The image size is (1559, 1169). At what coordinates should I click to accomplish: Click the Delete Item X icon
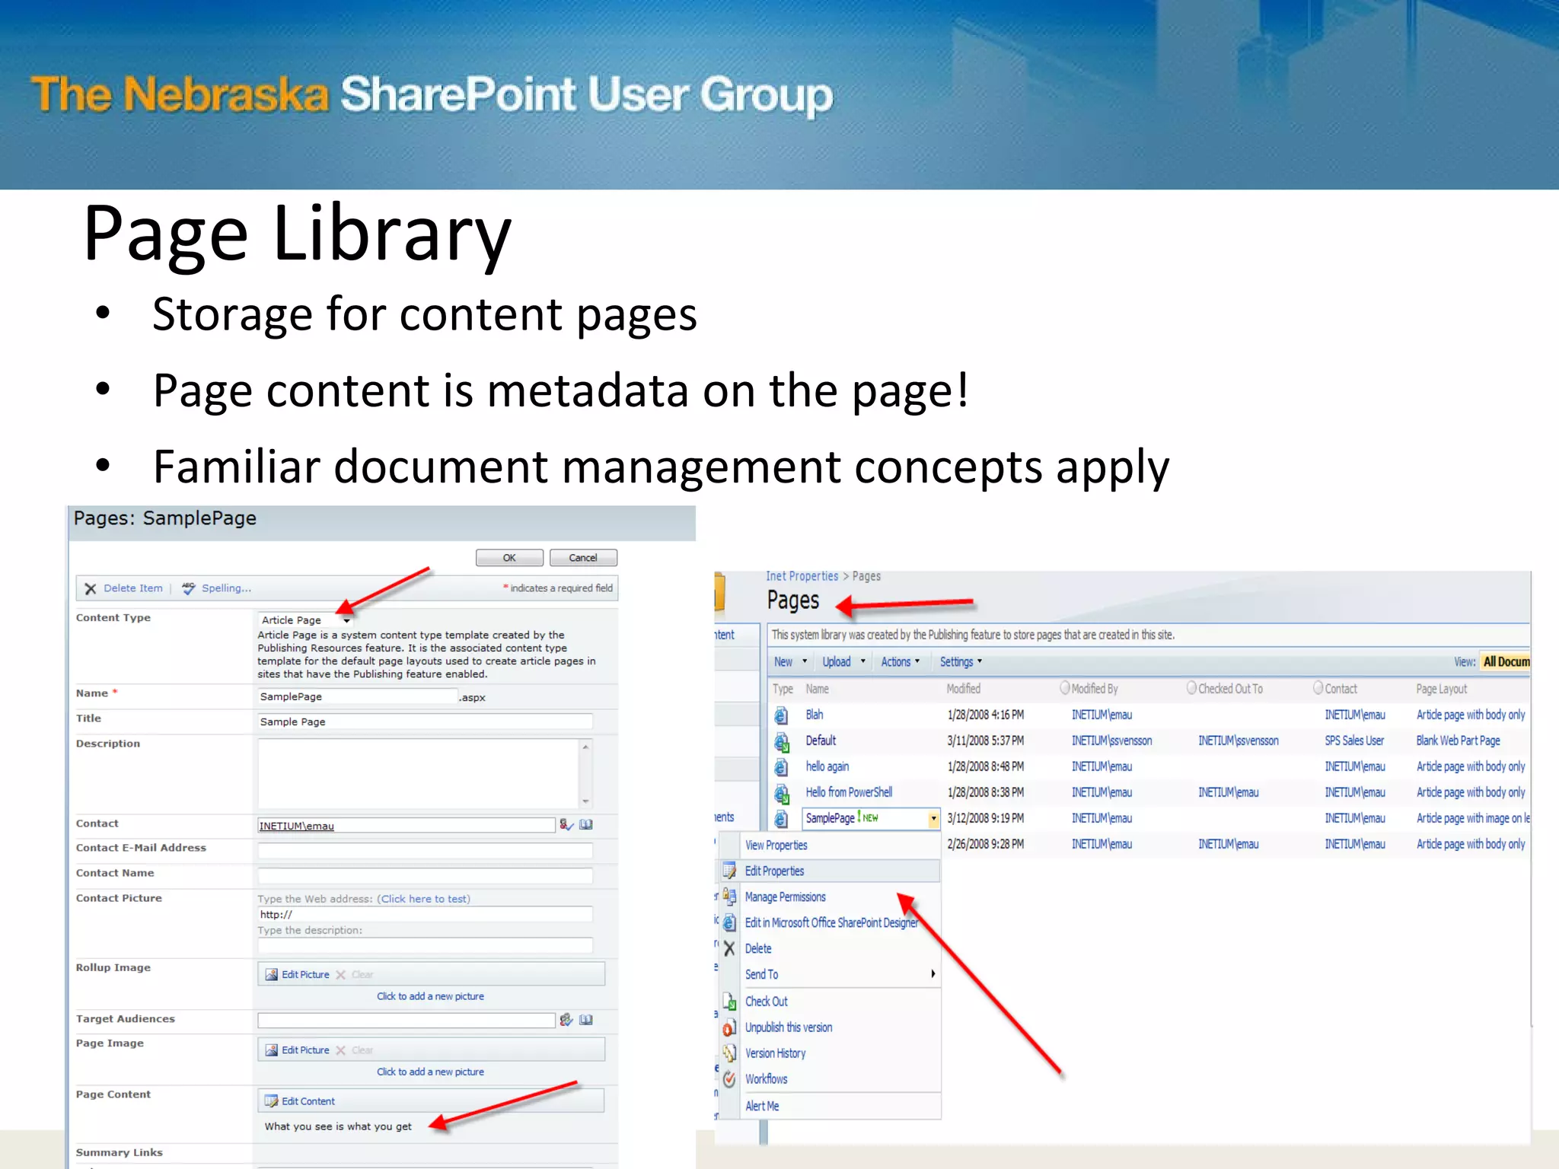tap(91, 588)
